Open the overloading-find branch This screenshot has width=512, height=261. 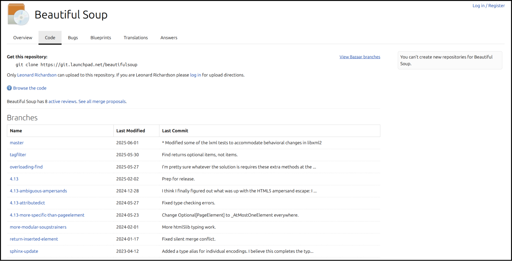pyautogui.click(x=26, y=167)
